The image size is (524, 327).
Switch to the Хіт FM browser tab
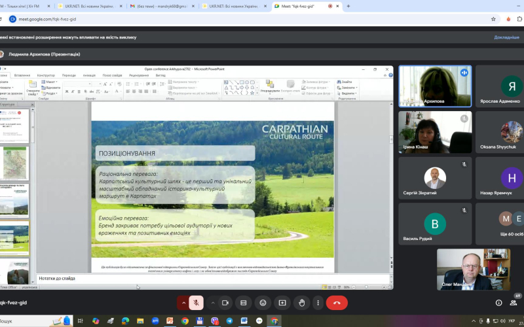tap(25, 6)
